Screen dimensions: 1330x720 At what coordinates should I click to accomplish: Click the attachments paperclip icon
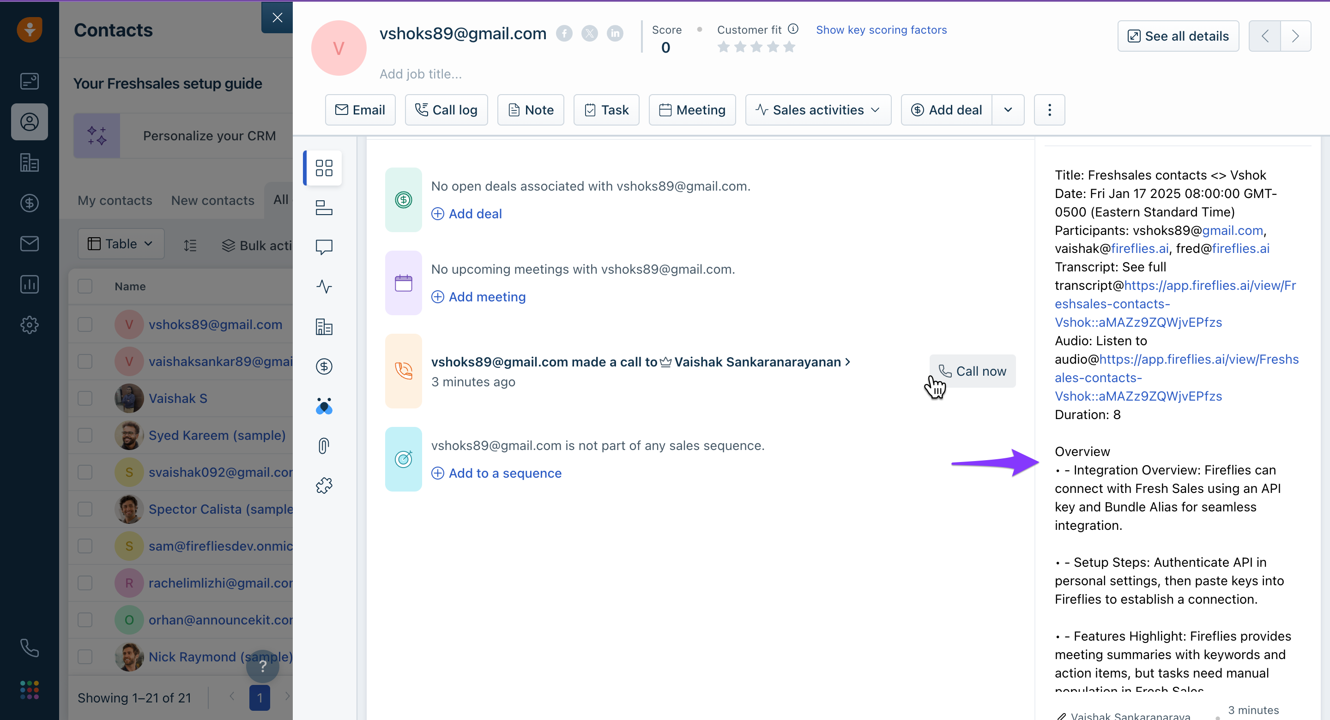click(324, 445)
